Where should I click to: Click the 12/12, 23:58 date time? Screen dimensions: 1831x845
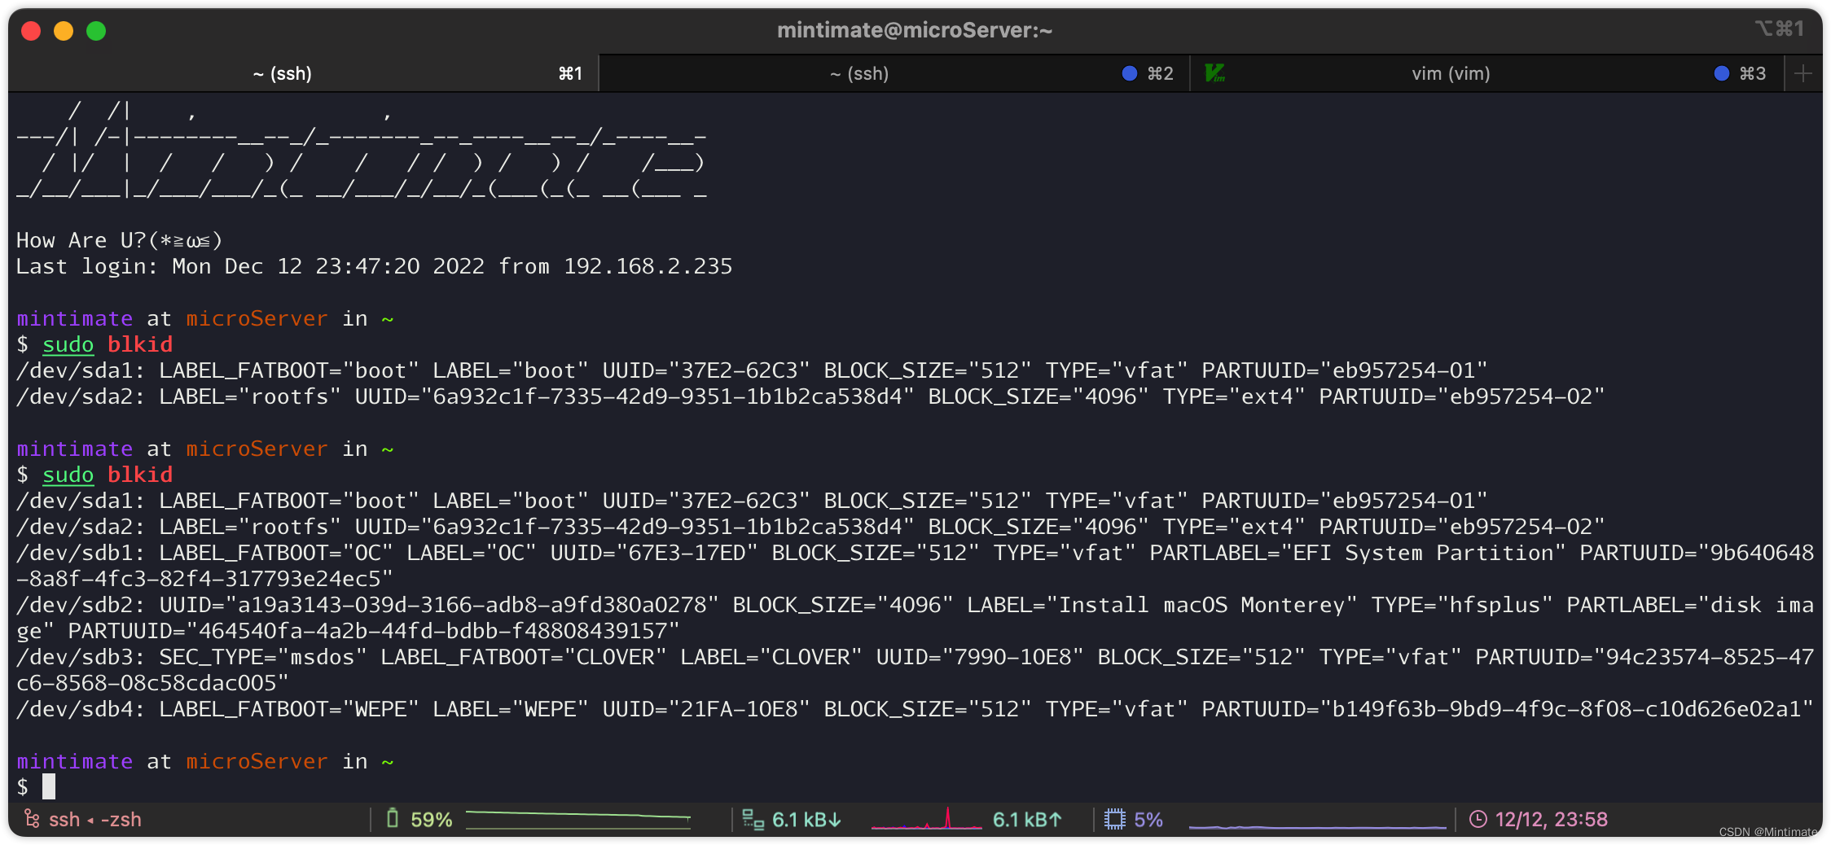[1552, 819]
